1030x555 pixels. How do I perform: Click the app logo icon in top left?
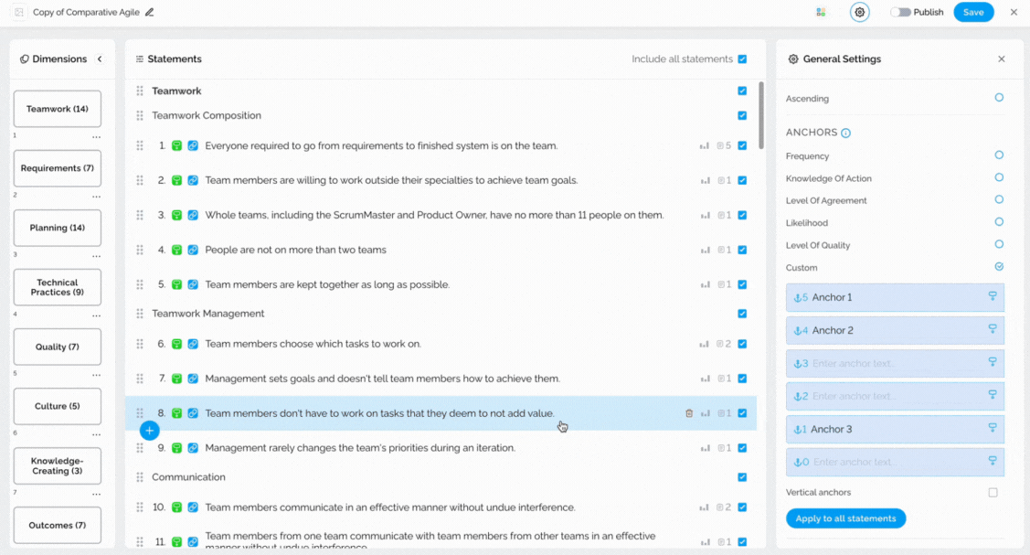click(x=19, y=12)
